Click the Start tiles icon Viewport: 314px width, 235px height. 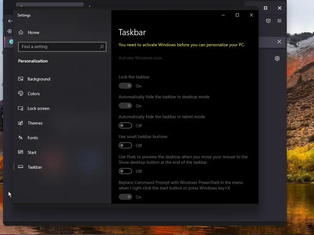click(21, 152)
